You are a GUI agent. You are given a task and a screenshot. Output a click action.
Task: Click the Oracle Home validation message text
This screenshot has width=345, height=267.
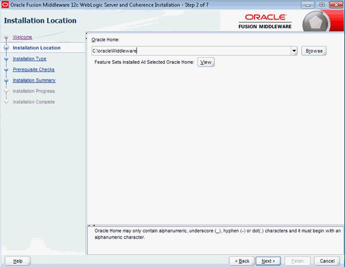click(217, 234)
